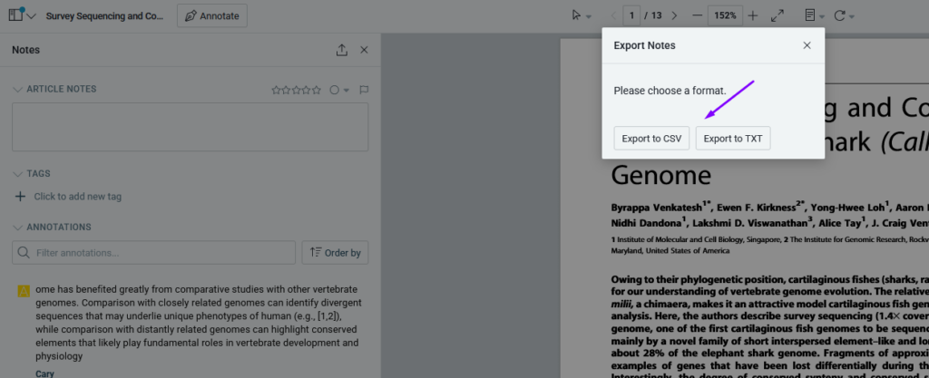
Task: Click the Export to TXT button
Action: point(733,139)
